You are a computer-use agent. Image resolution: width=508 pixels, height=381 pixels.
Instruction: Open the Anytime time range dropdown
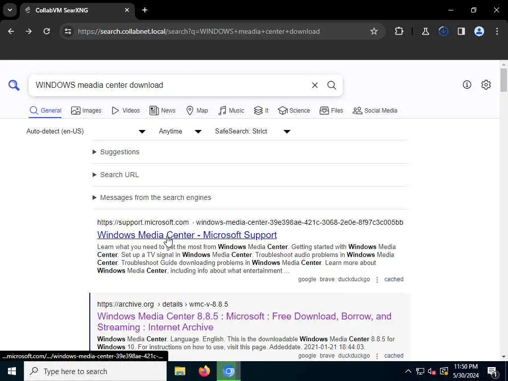(x=180, y=131)
